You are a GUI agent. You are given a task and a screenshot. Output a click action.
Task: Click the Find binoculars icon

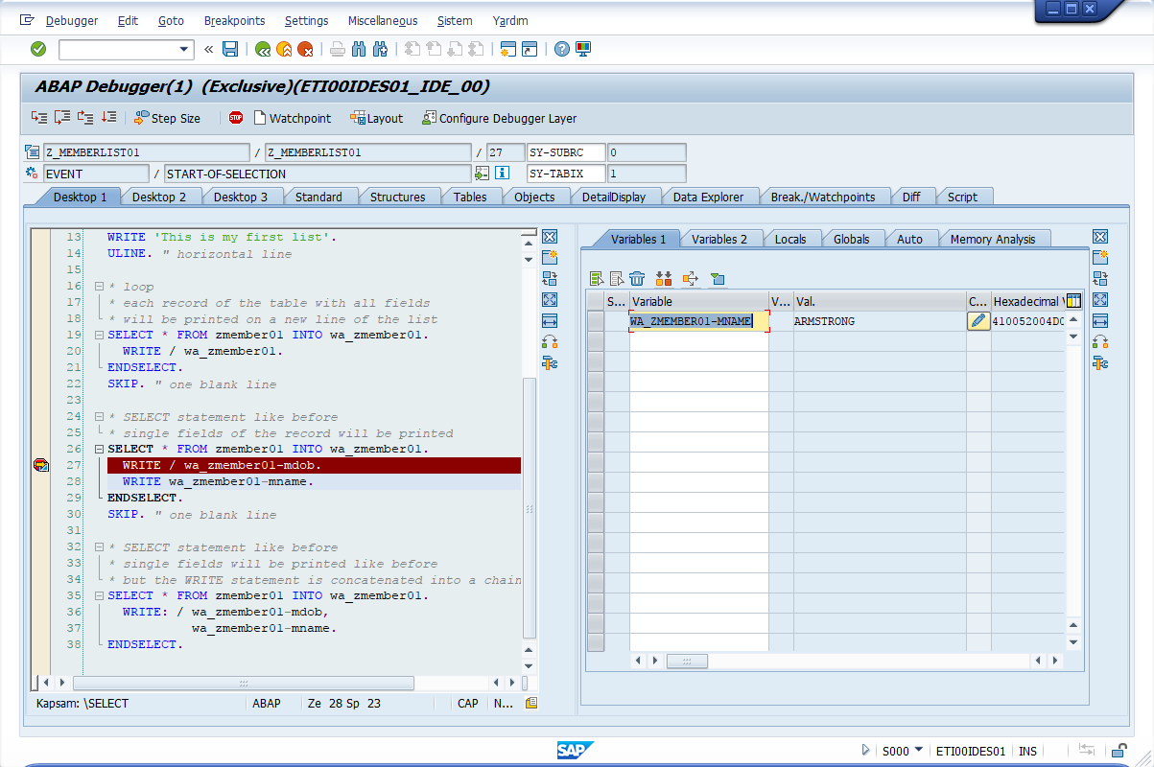[359, 49]
